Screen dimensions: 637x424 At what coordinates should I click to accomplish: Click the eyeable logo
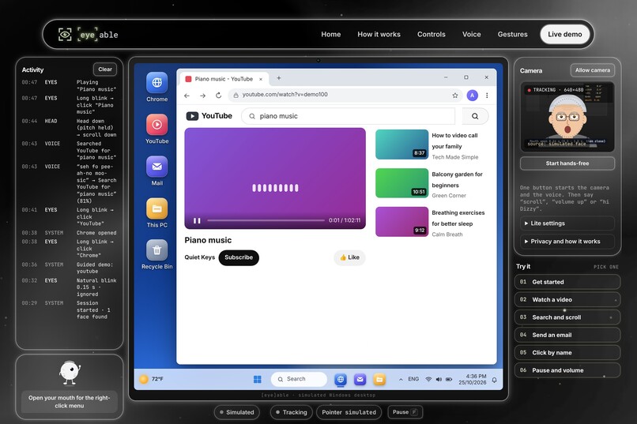(x=89, y=35)
